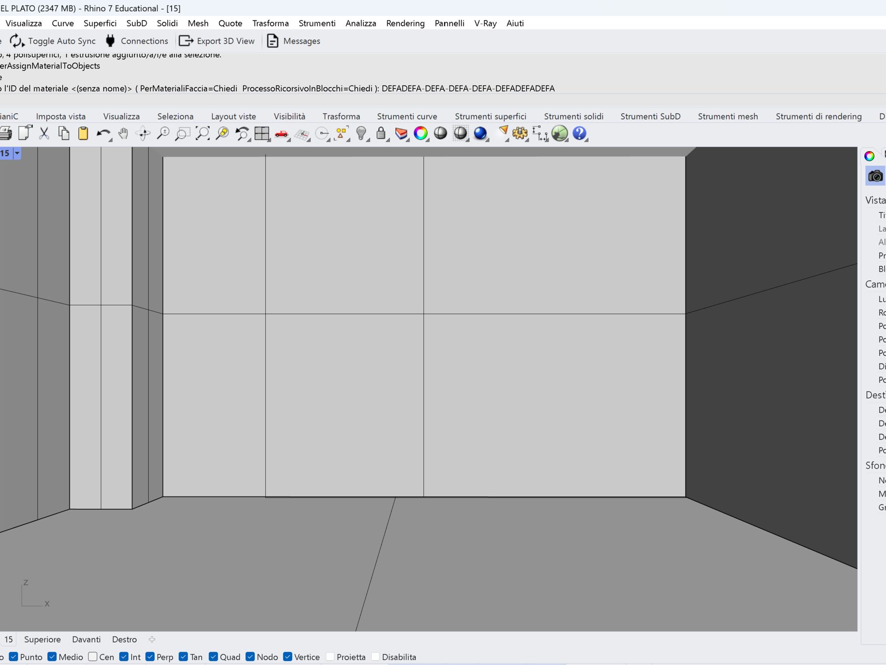
Task: Open the V-Ray menu
Action: [x=485, y=23]
